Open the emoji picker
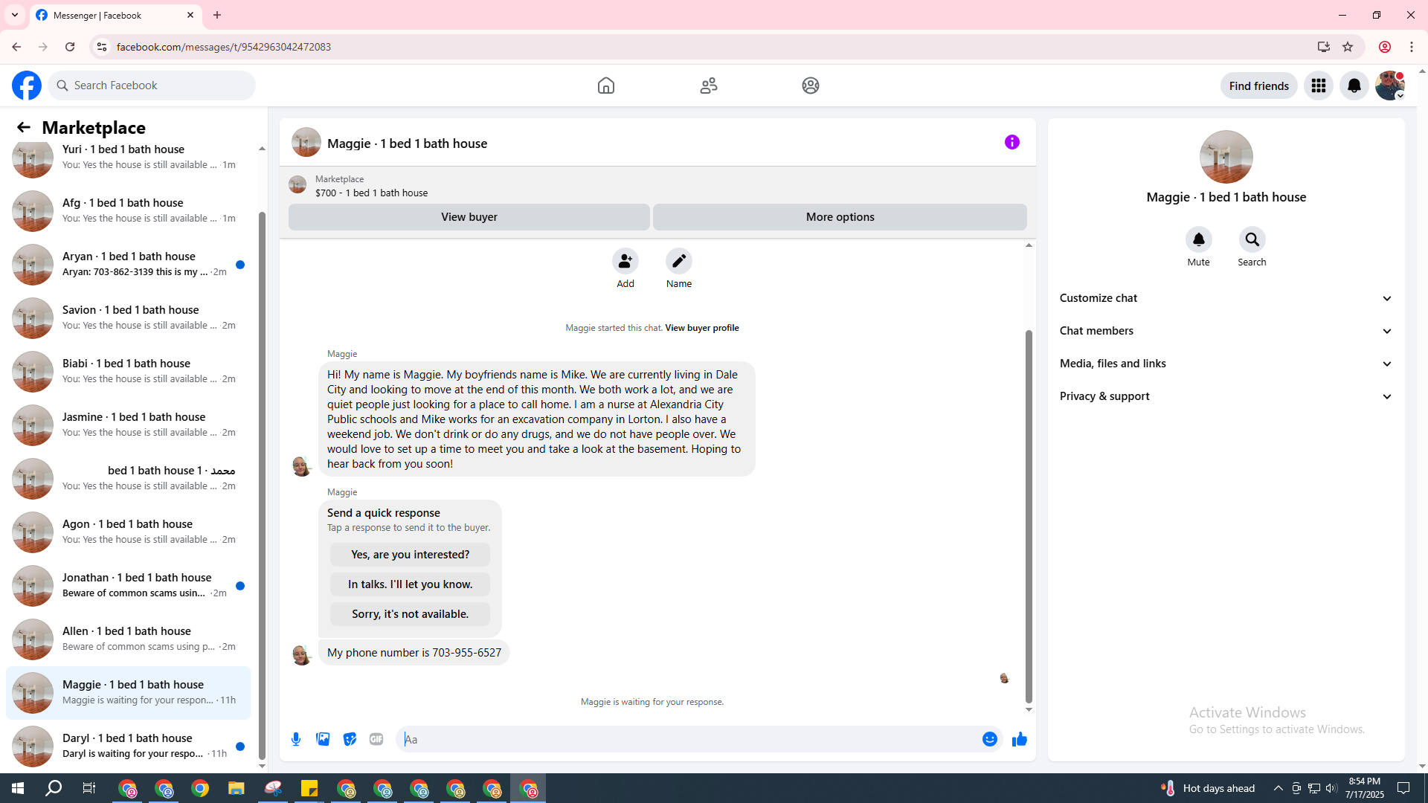This screenshot has height=803, width=1428. pyautogui.click(x=990, y=739)
